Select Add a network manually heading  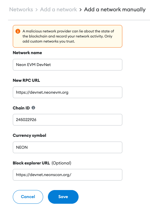coord(115,10)
